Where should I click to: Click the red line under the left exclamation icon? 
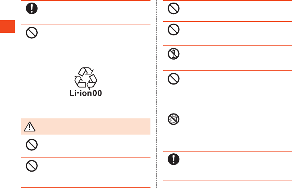coord(86,25)
